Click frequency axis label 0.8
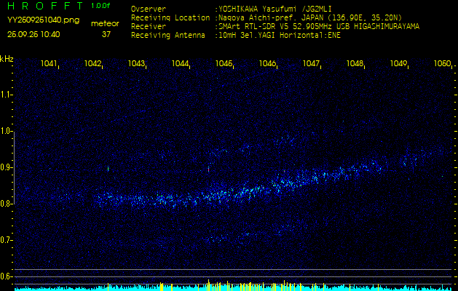This screenshot has height=291, width=458. pyautogui.click(x=6, y=204)
